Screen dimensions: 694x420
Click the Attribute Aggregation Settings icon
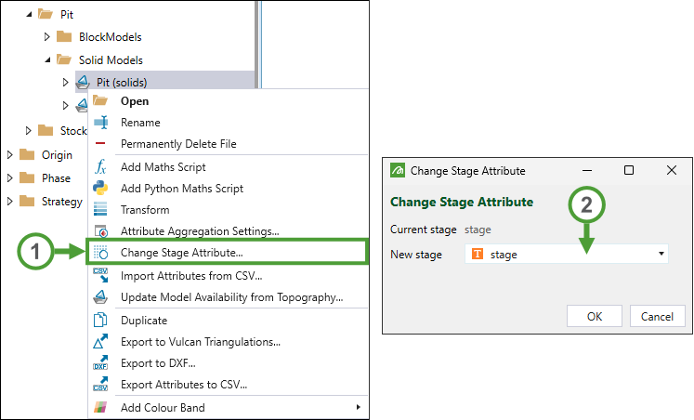point(101,230)
